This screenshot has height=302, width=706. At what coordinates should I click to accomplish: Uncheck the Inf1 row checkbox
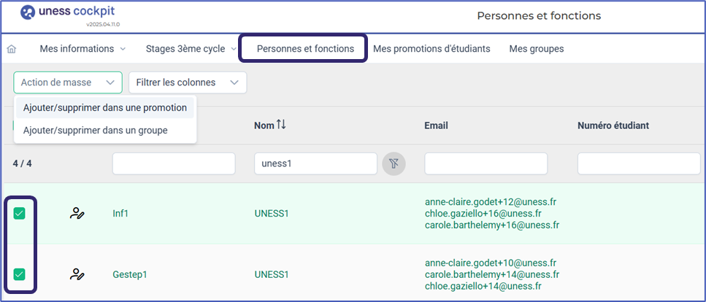click(x=20, y=213)
